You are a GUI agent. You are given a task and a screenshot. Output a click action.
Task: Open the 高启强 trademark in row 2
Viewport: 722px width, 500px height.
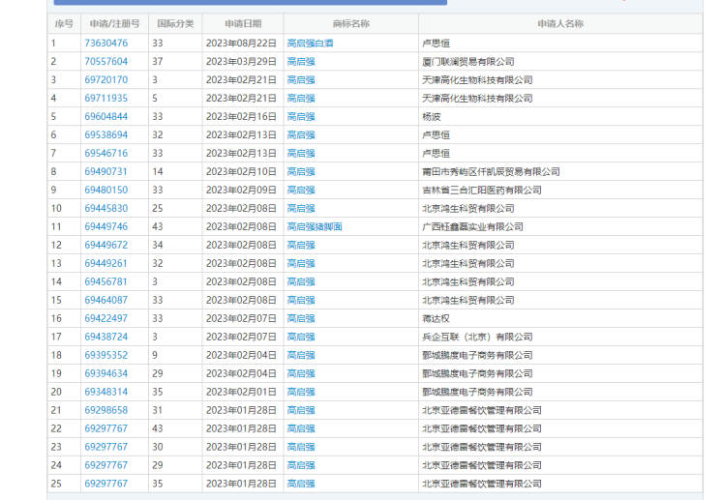[x=301, y=61]
